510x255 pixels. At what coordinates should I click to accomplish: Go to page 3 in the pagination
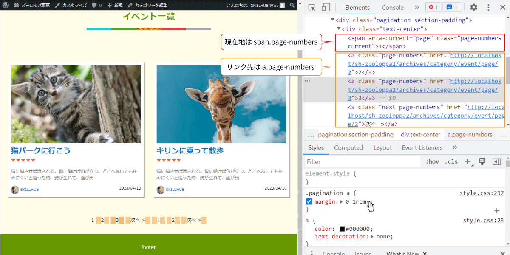tap(117, 220)
